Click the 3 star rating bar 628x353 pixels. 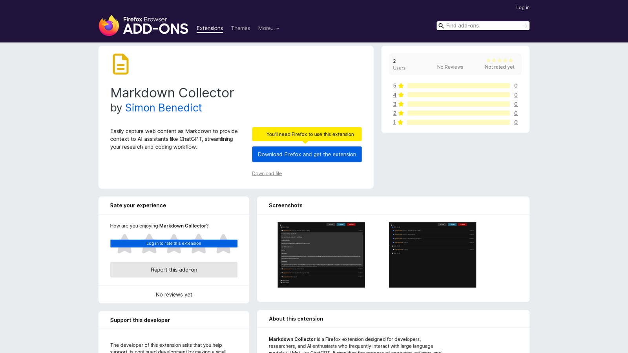[458, 104]
